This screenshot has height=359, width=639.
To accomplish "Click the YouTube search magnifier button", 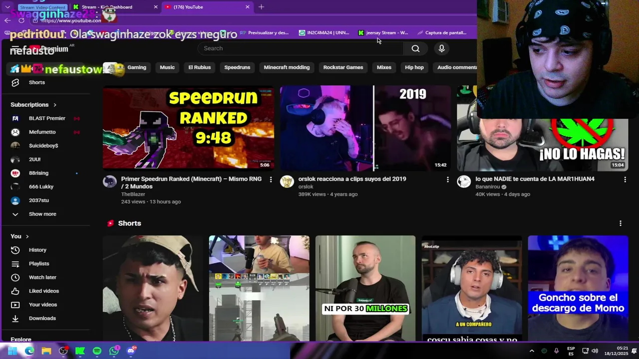I will [x=415, y=48].
